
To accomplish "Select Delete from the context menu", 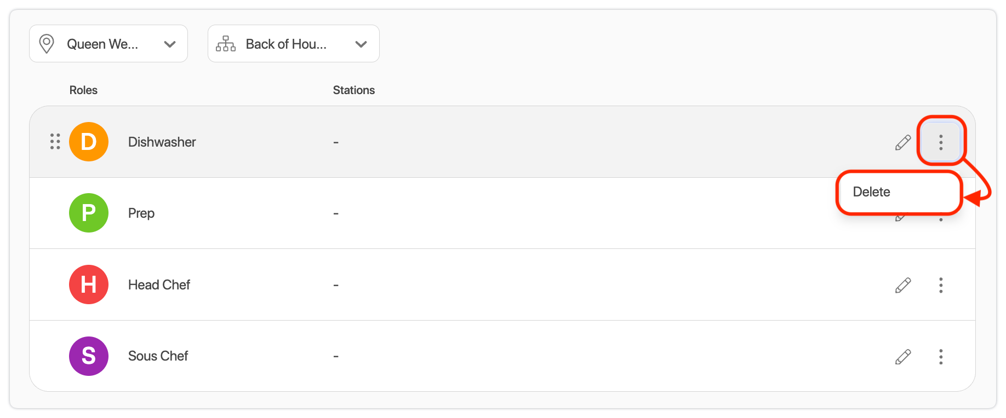I will click(x=872, y=192).
